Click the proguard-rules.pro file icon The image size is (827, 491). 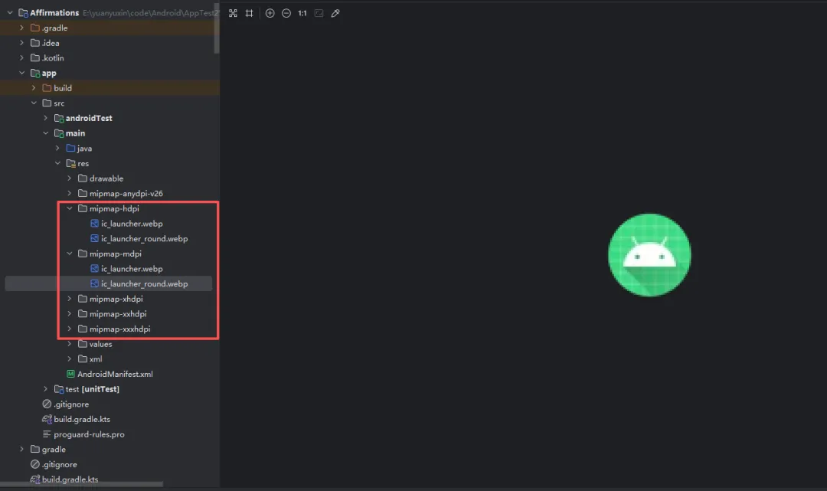47,434
